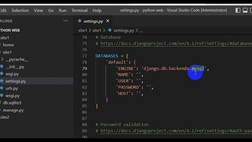Open the Help menu
Screen dimensions: 252x142
click(97, 11)
